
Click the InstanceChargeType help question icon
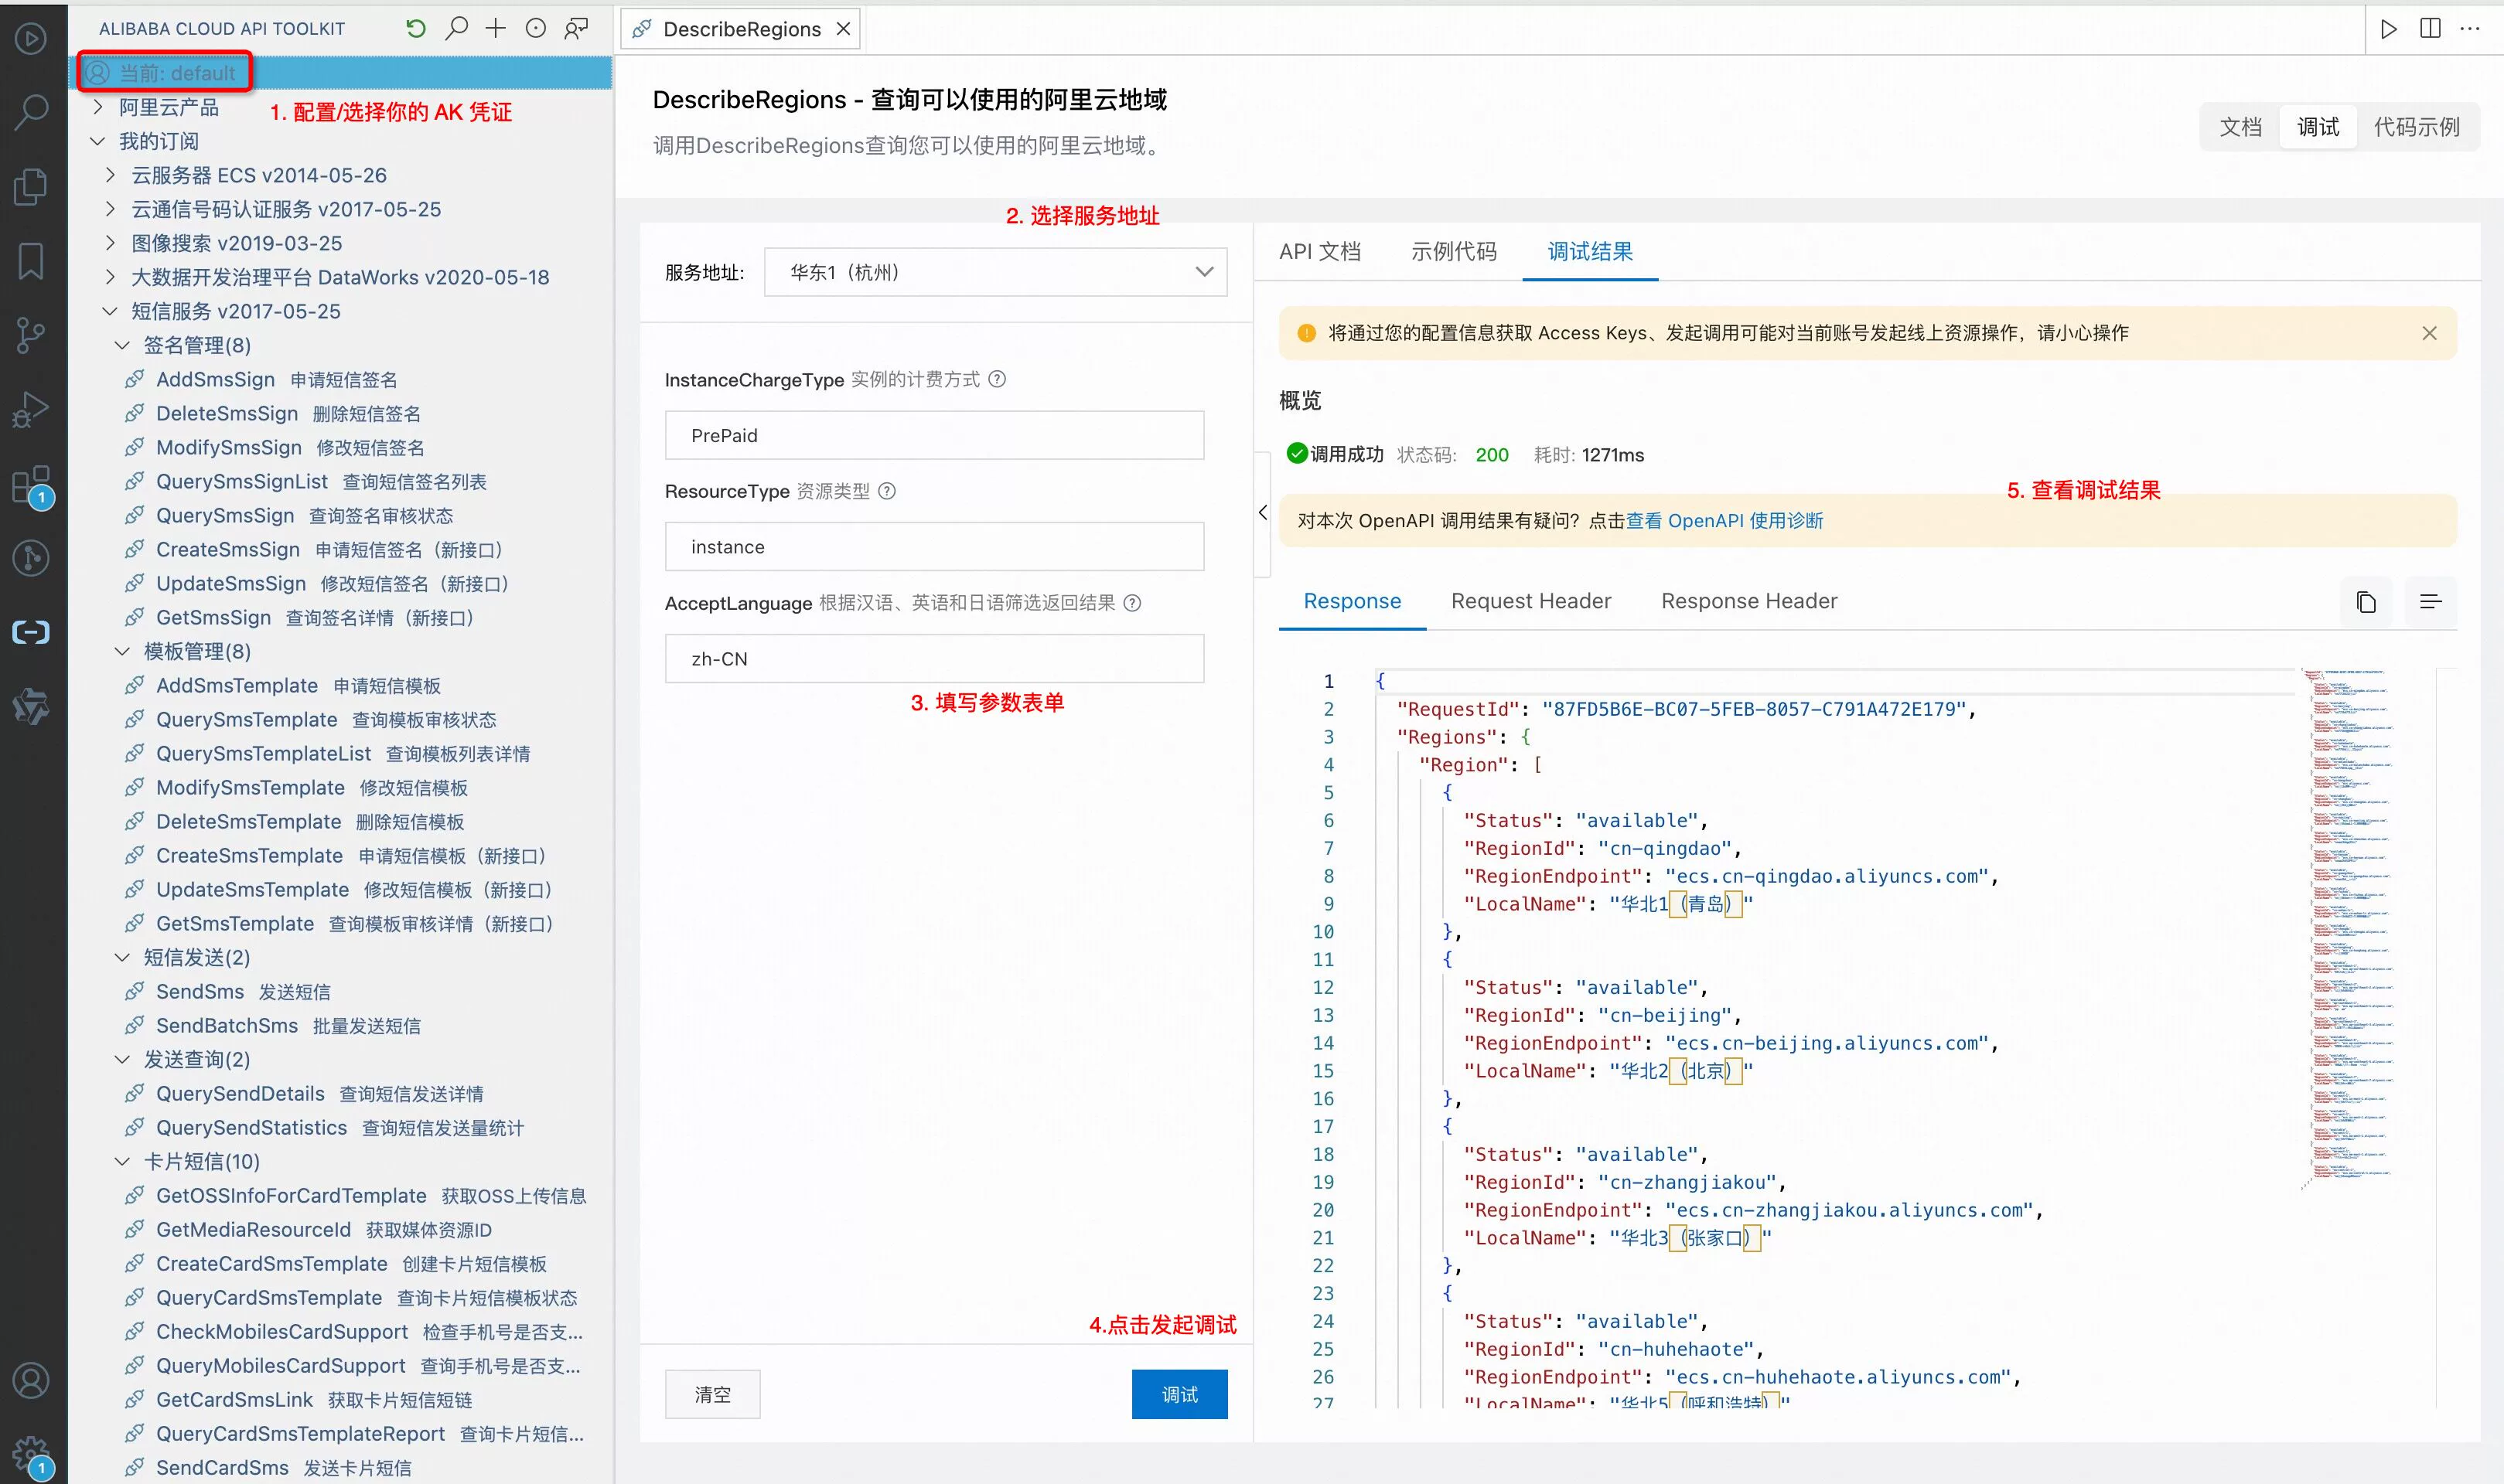pos(998,379)
